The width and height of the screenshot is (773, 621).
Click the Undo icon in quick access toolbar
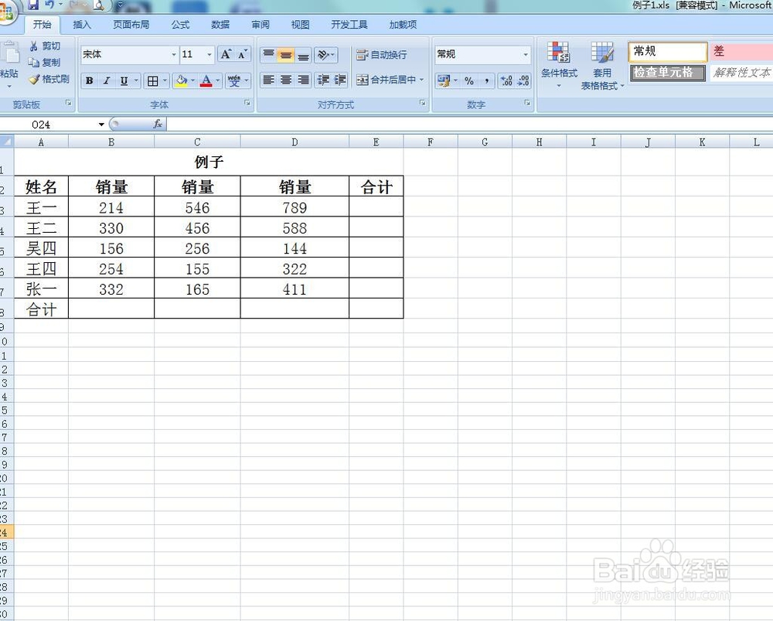point(49,5)
